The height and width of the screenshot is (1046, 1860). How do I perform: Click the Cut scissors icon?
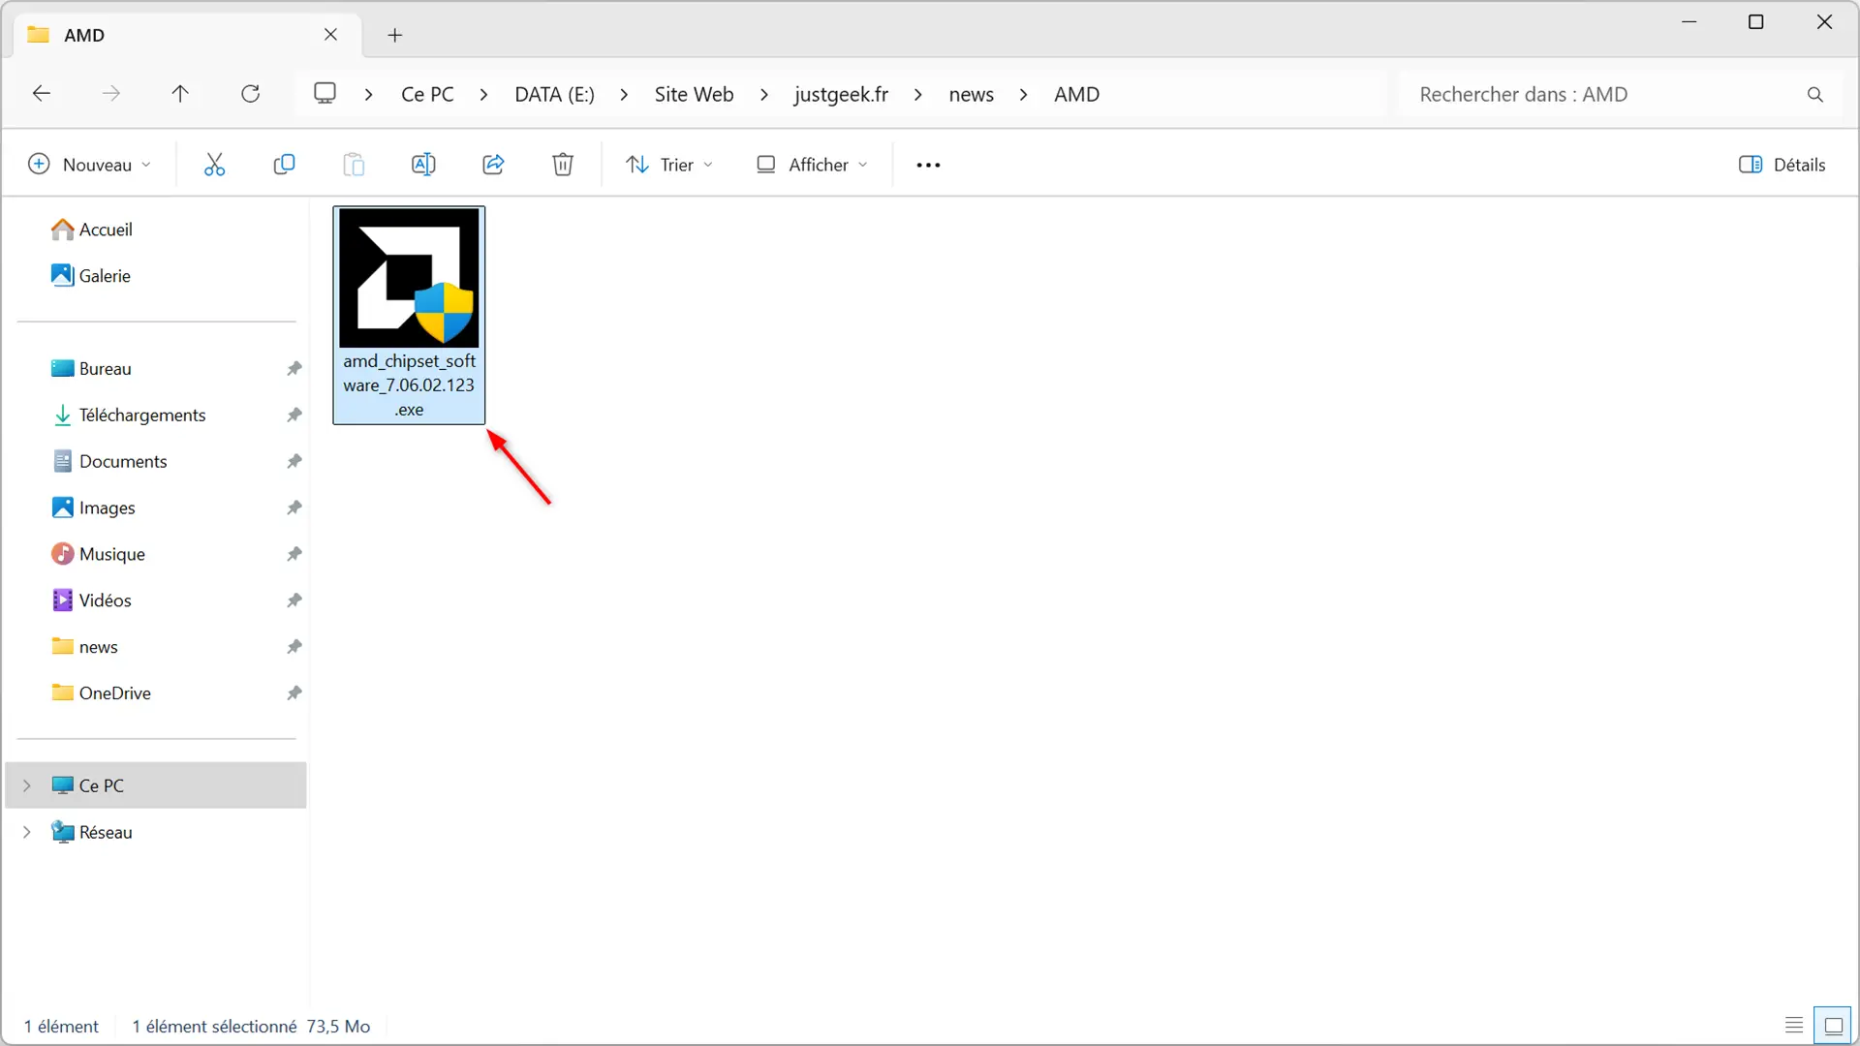[x=214, y=165]
